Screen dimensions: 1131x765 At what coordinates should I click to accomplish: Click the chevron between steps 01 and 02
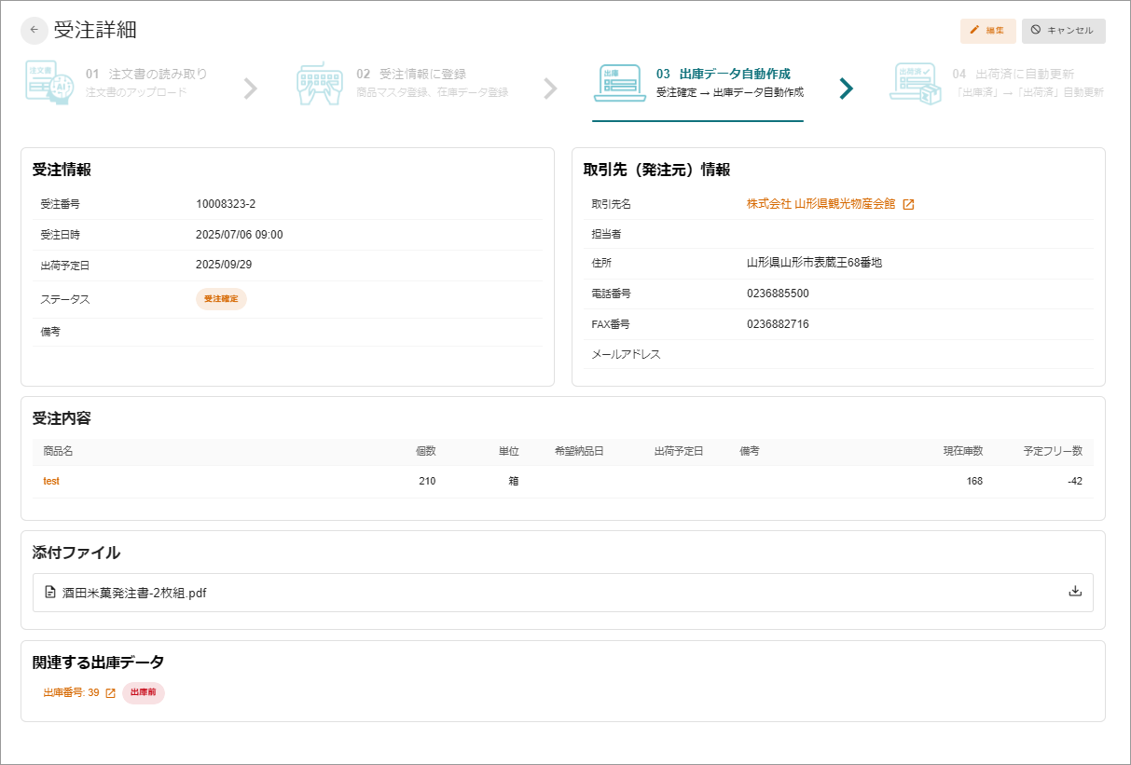point(250,89)
